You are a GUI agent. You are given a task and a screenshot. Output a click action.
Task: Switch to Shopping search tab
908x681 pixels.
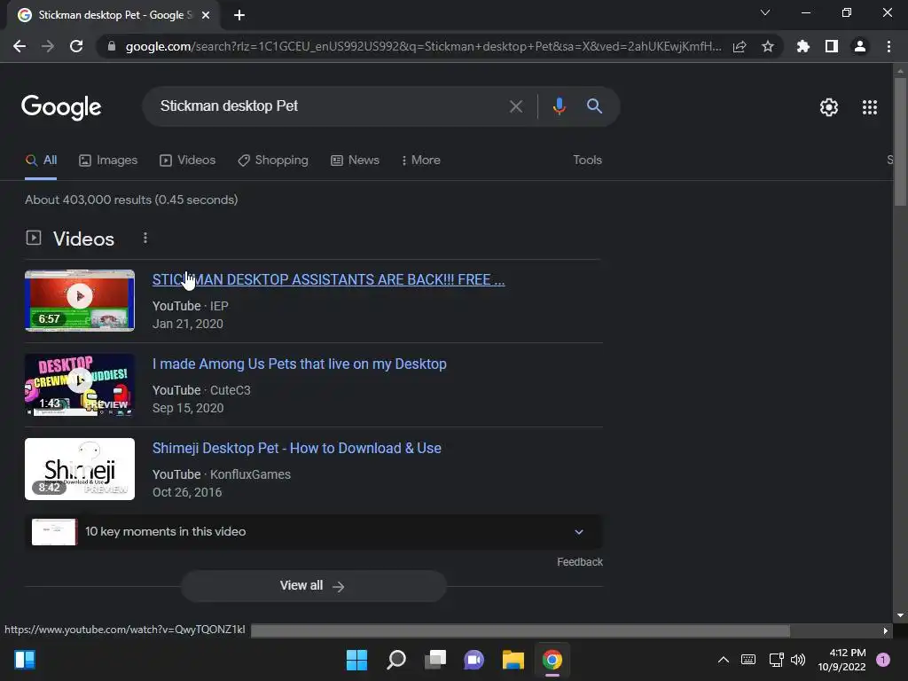tap(273, 160)
